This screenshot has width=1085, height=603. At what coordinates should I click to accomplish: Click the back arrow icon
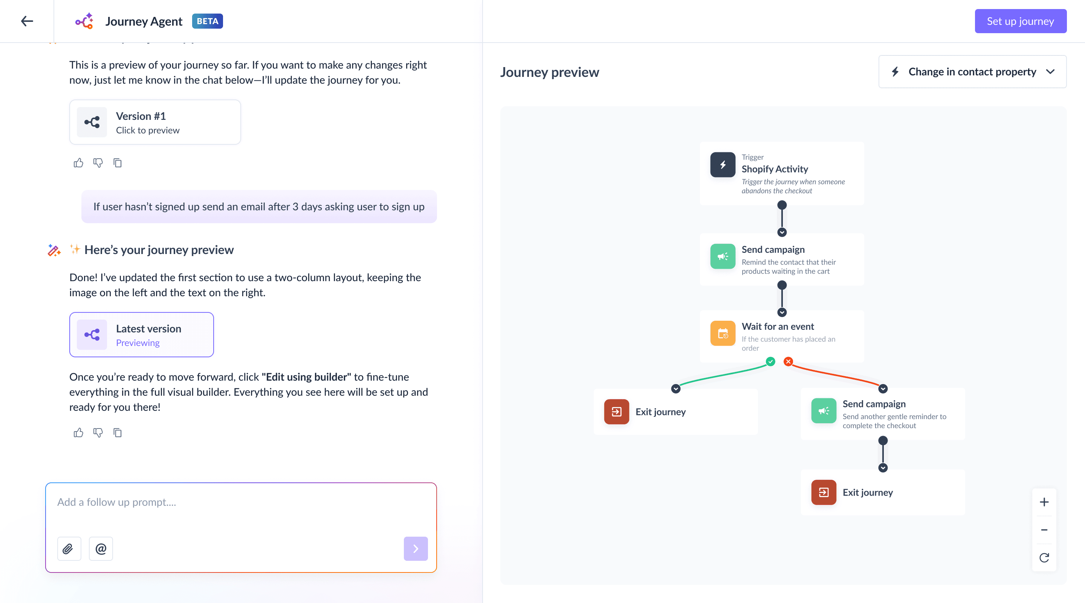pos(27,21)
